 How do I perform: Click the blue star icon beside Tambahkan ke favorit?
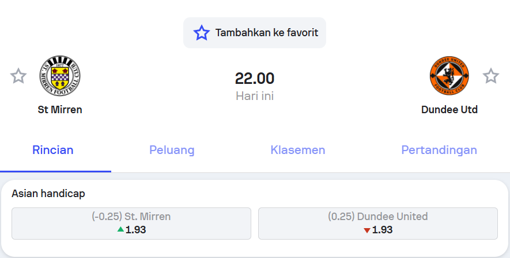click(x=201, y=33)
